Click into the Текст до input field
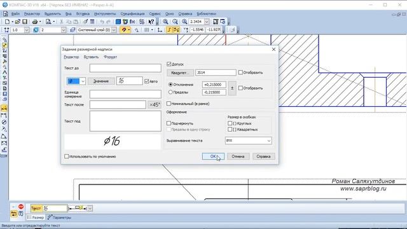This screenshot has width=407, height=229. (125, 68)
